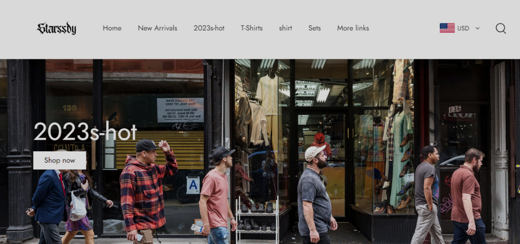This screenshot has width=520, height=244.
Task: Go to the Home page
Action: pos(112,28)
